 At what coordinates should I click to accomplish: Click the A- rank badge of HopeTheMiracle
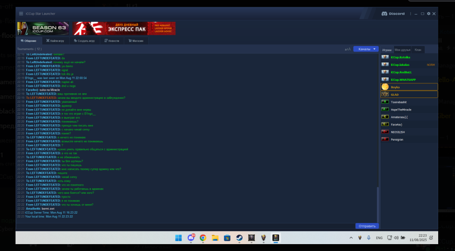tap(385, 109)
